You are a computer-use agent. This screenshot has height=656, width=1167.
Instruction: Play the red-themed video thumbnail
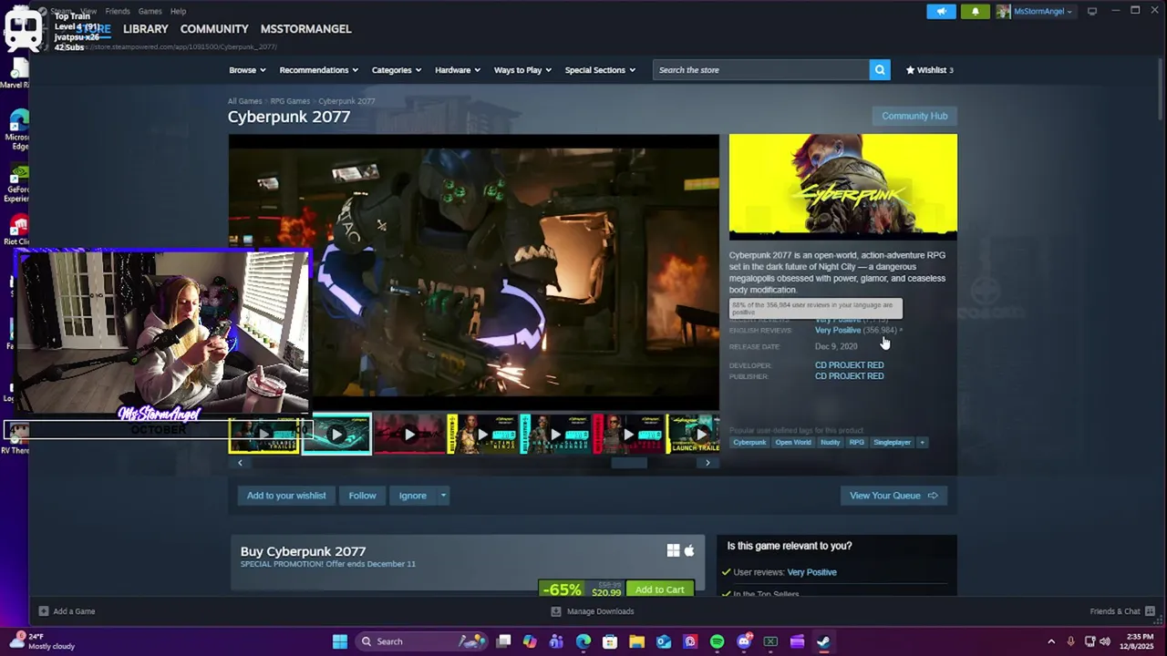(x=409, y=435)
